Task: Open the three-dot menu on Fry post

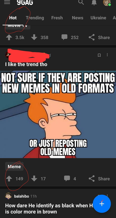Action: [x=107, y=55]
